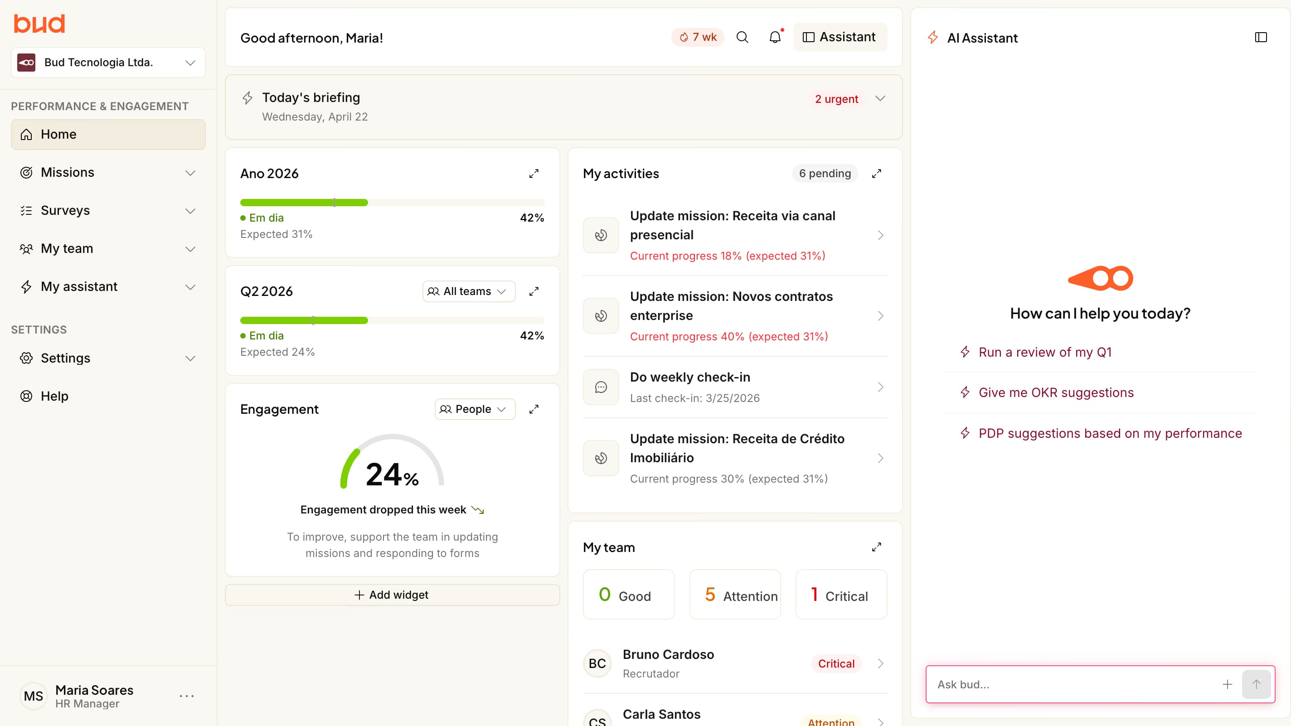Collapse Today's briefing urgent section
Screen dimensions: 1291x726
pyautogui.click(x=881, y=98)
